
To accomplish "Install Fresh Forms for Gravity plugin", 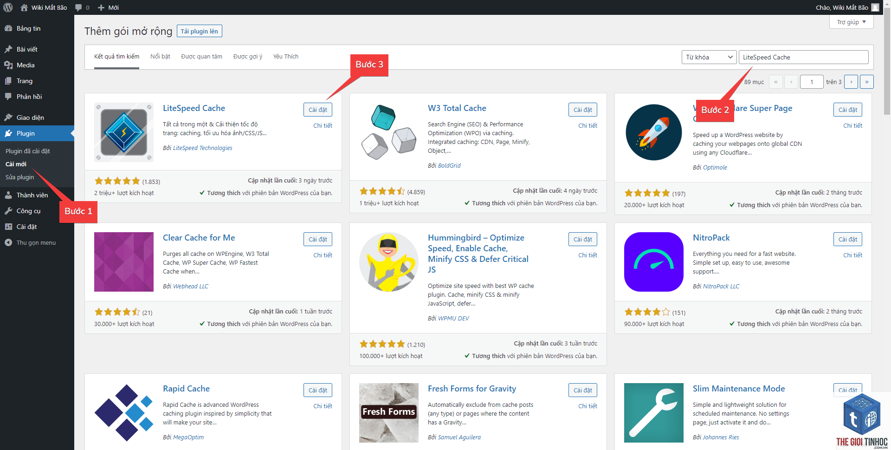I will click(x=583, y=390).
